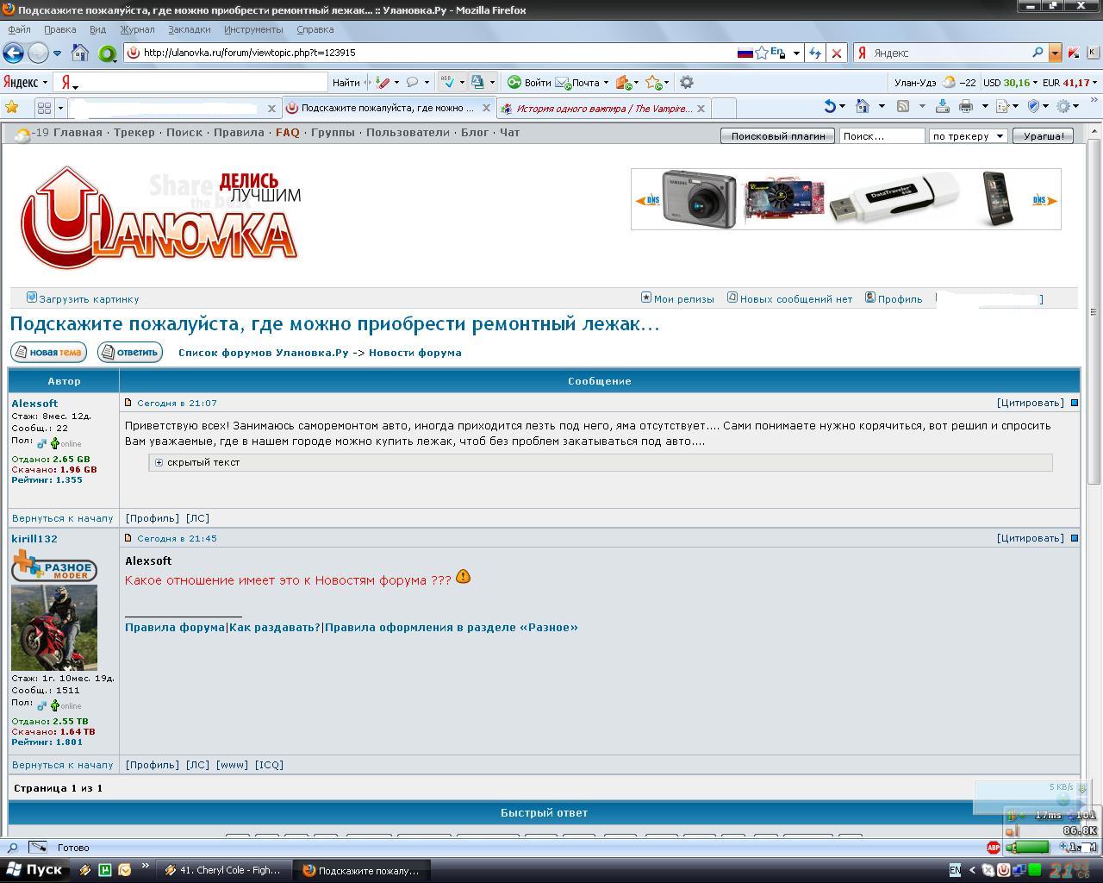The image size is (1103, 883).
Task: Open the Почта dropdown arrow
Action: pyautogui.click(x=606, y=83)
